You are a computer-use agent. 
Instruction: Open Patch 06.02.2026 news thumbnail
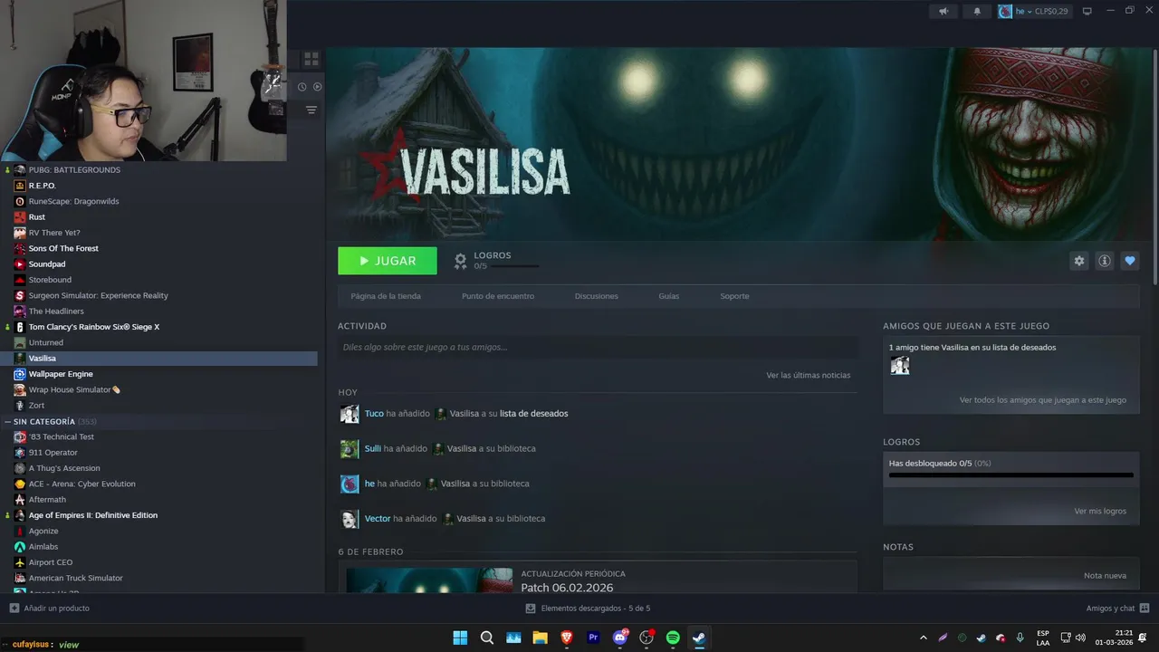pyautogui.click(x=429, y=580)
